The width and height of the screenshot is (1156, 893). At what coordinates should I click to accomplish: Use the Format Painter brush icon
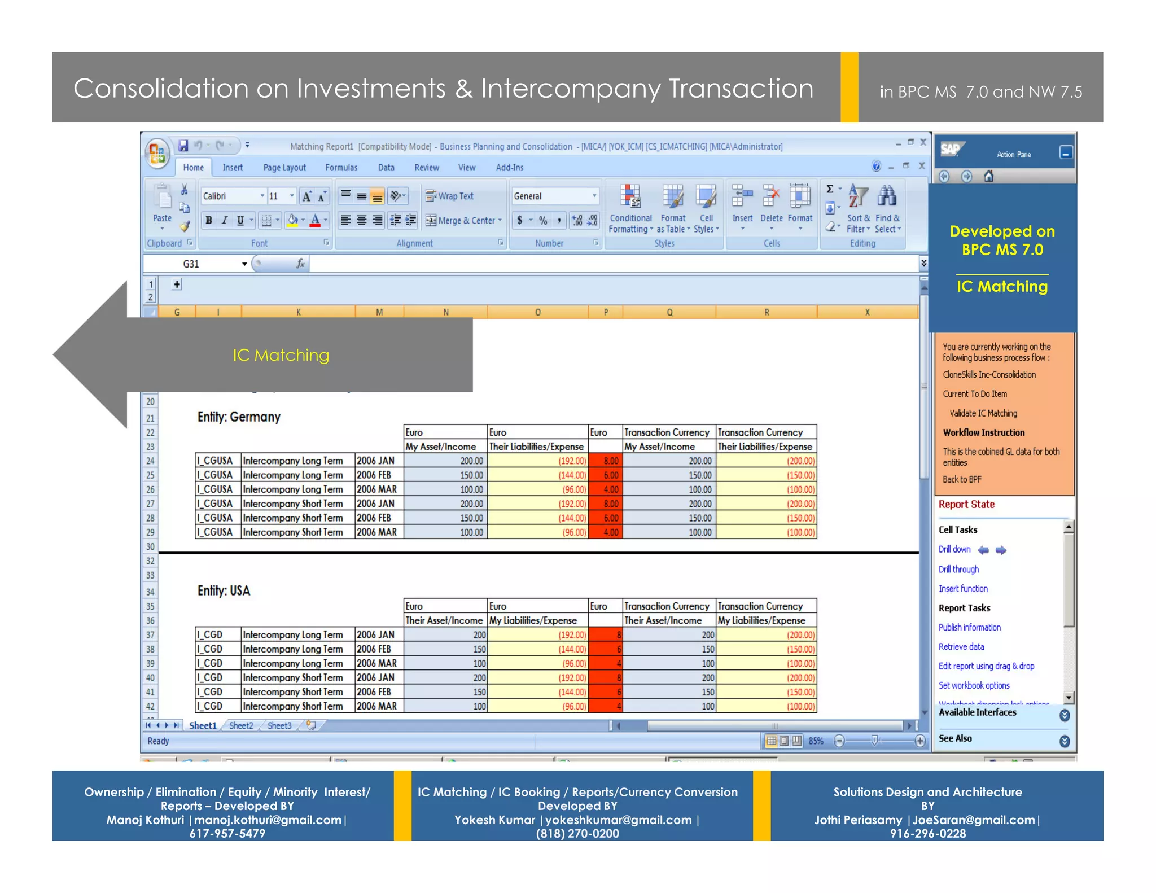click(185, 226)
